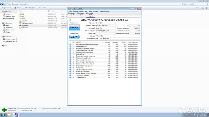Switch to the D: disk tab
Image resolution: width=209 pixels, height=117 pixels.
pos(81,15)
